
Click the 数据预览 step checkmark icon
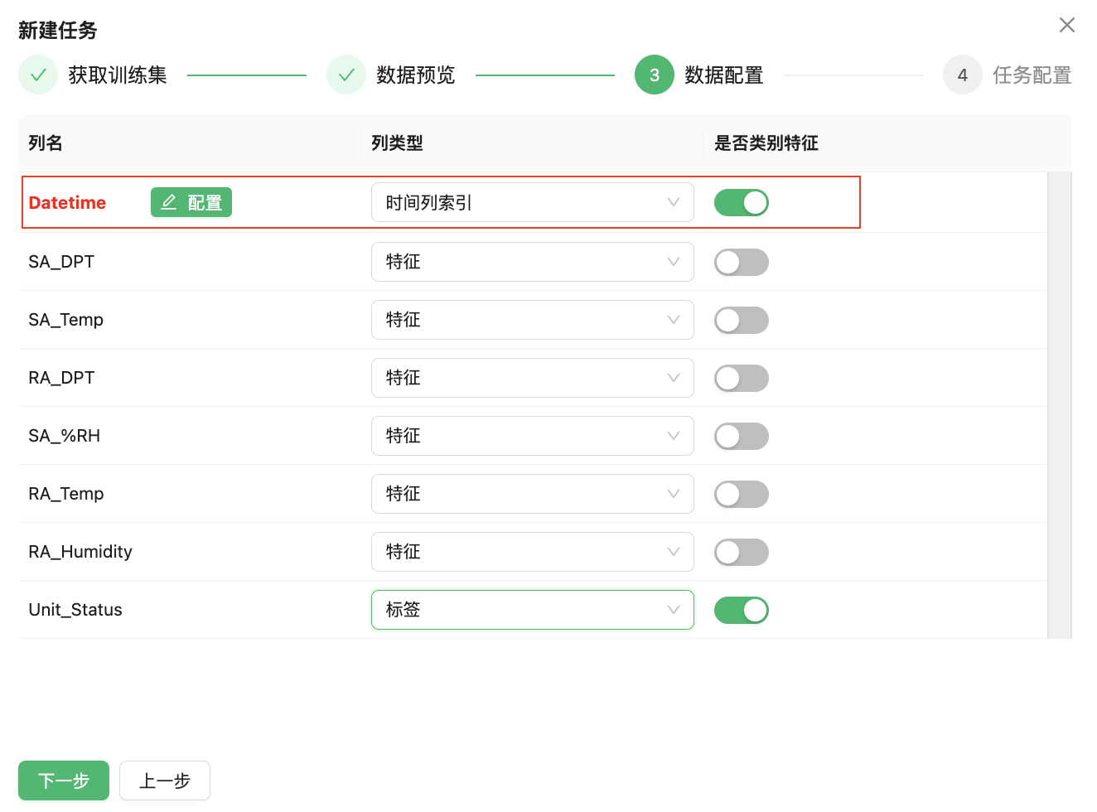point(346,75)
